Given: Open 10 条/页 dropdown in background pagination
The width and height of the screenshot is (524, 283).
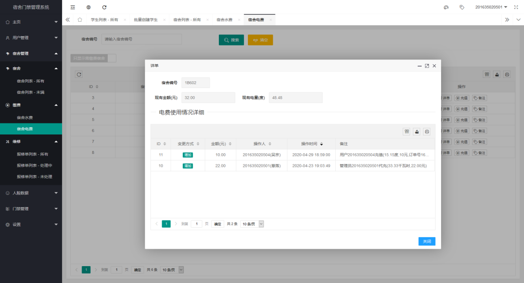Looking at the screenshot, I should tap(172, 269).
